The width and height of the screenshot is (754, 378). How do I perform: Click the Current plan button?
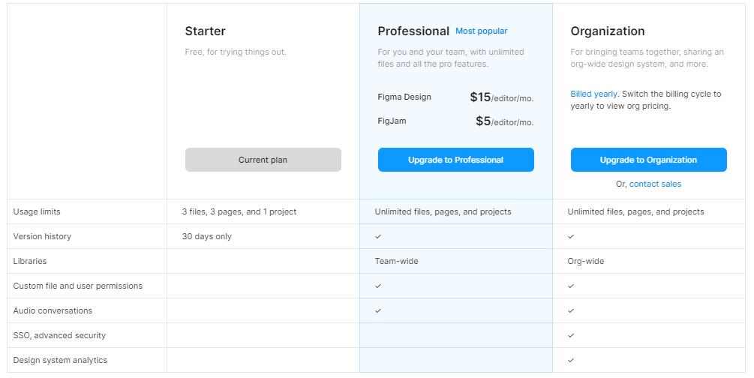tap(263, 160)
